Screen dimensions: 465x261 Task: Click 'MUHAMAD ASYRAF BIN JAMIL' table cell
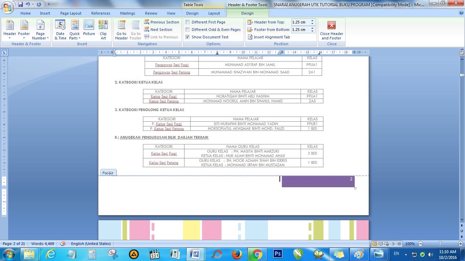[250, 65]
